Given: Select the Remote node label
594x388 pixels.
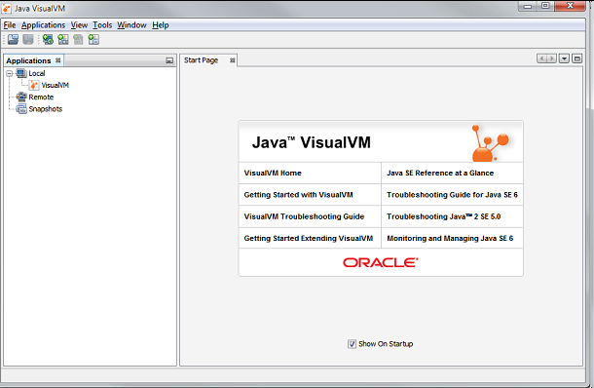Looking at the screenshot, I should pyautogui.click(x=41, y=97).
